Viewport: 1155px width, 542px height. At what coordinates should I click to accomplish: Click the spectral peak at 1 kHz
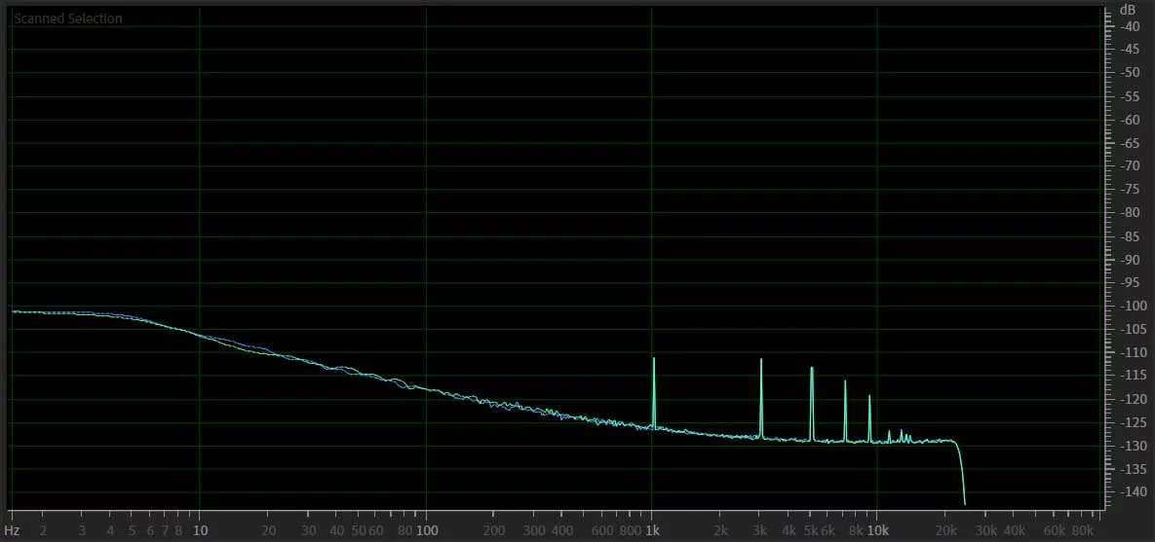tap(653, 392)
